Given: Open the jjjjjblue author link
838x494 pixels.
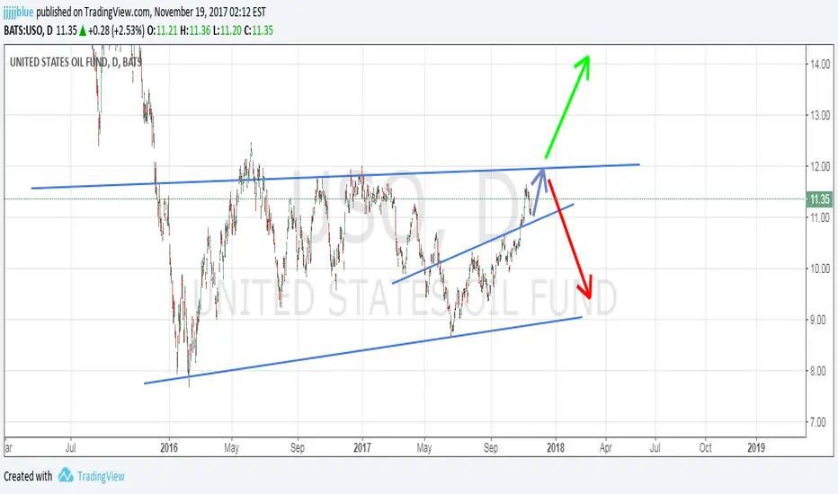Looking at the screenshot, I should 19,12.
